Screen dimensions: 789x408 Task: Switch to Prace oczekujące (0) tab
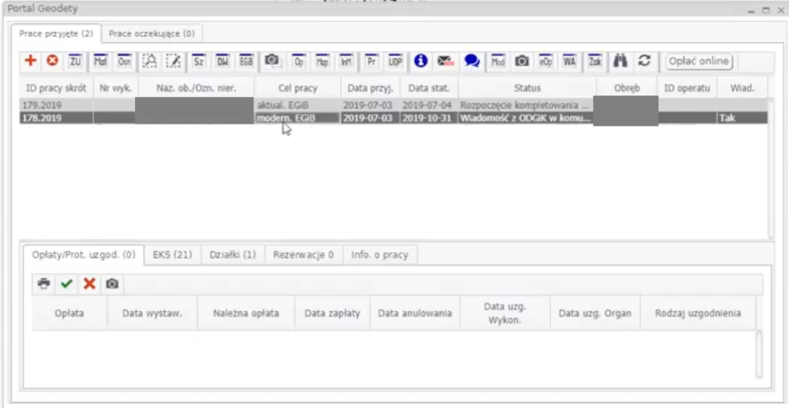151,33
